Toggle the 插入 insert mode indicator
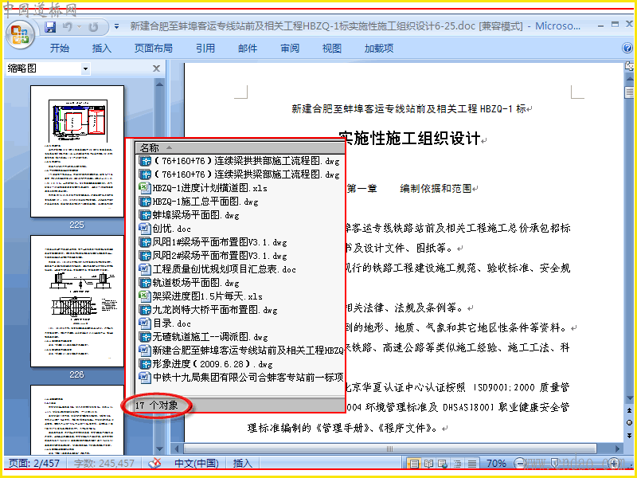 [x=243, y=464]
